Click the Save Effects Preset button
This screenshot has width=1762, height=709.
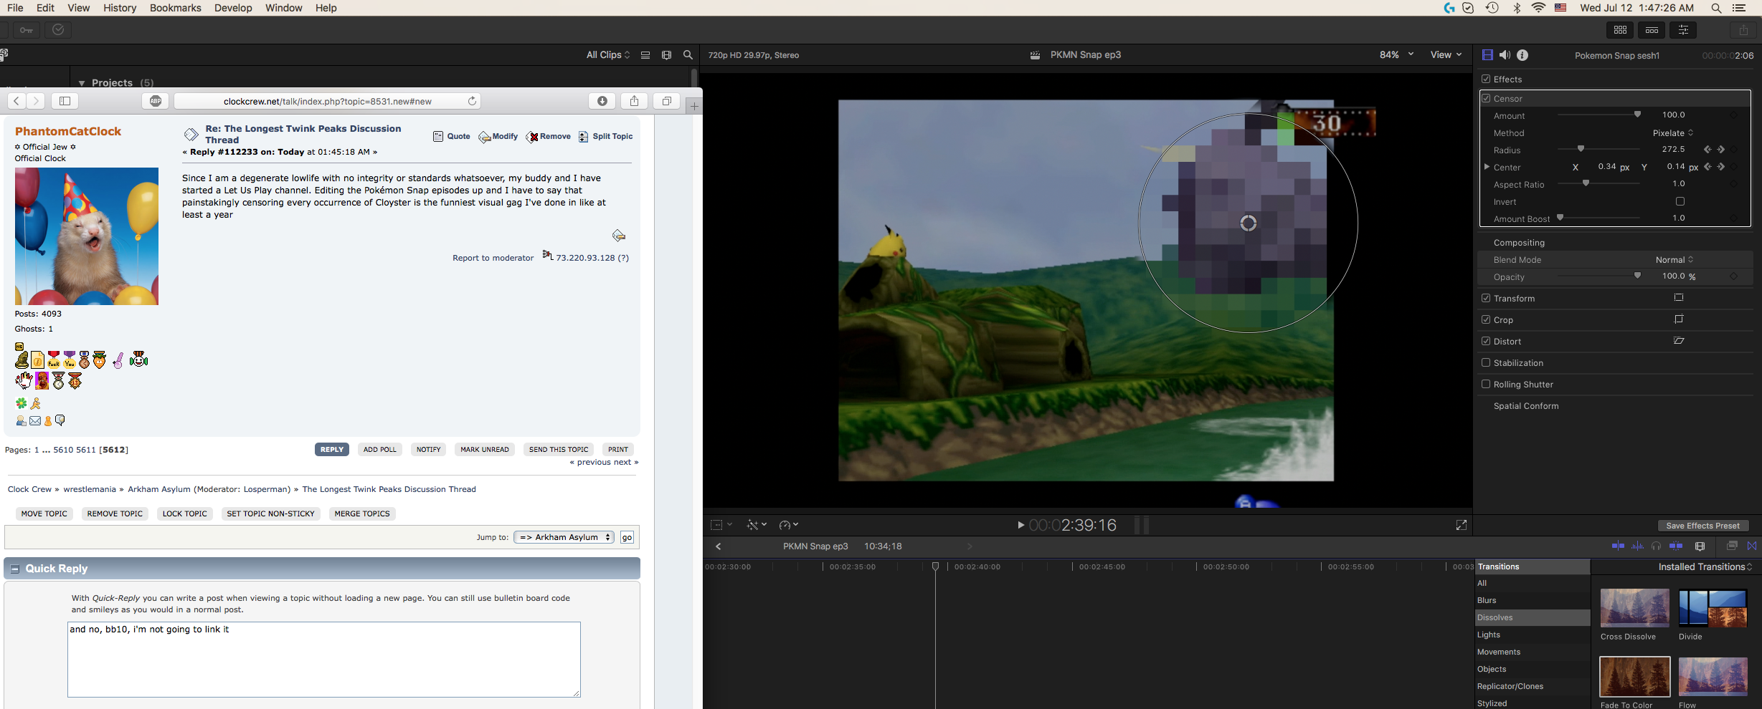coord(1703,526)
